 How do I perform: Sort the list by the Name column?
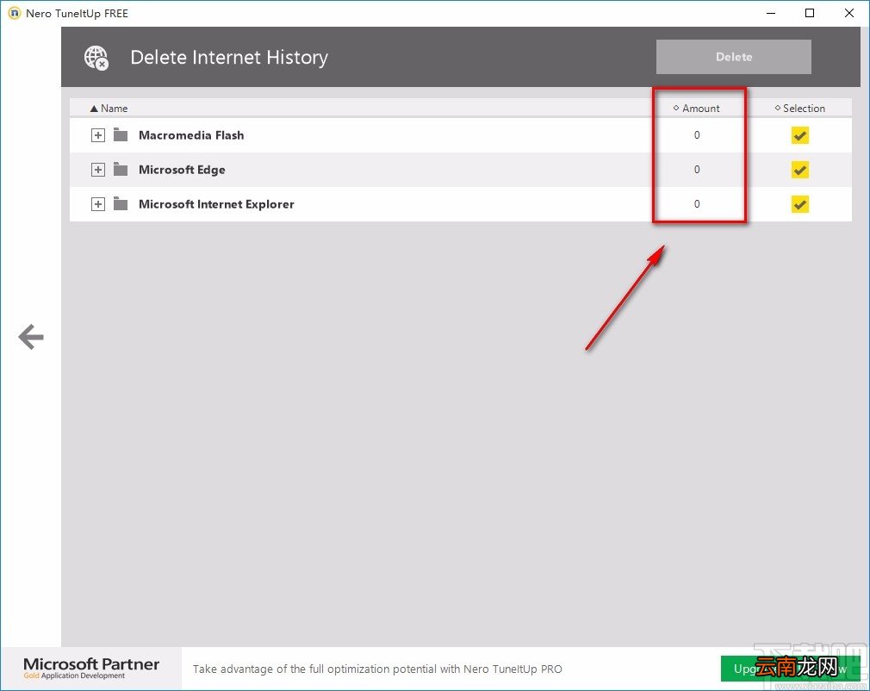(x=109, y=109)
